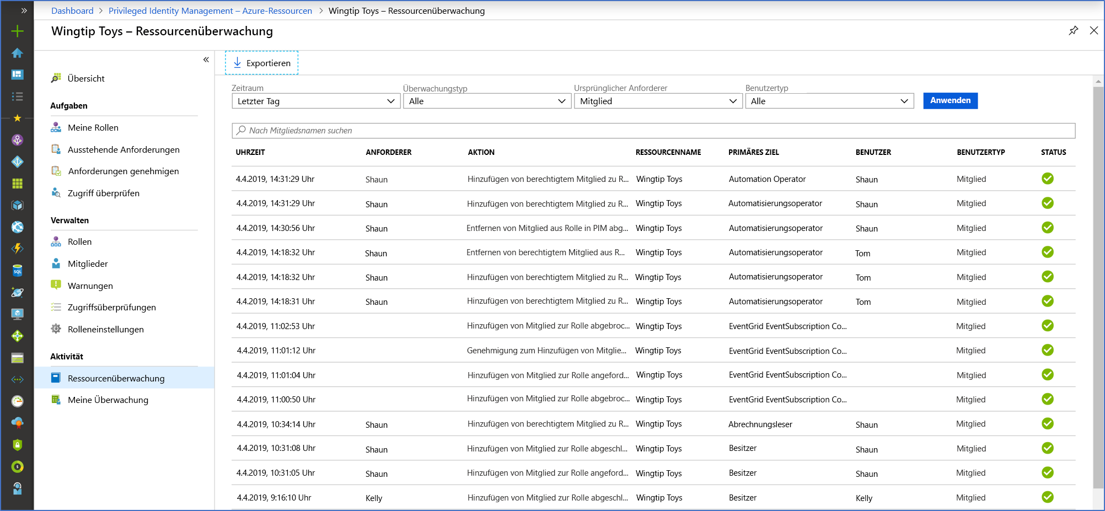Viewport: 1105px width, 511px height.
Task: Sort by STATUS column header
Action: (x=1053, y=152)
